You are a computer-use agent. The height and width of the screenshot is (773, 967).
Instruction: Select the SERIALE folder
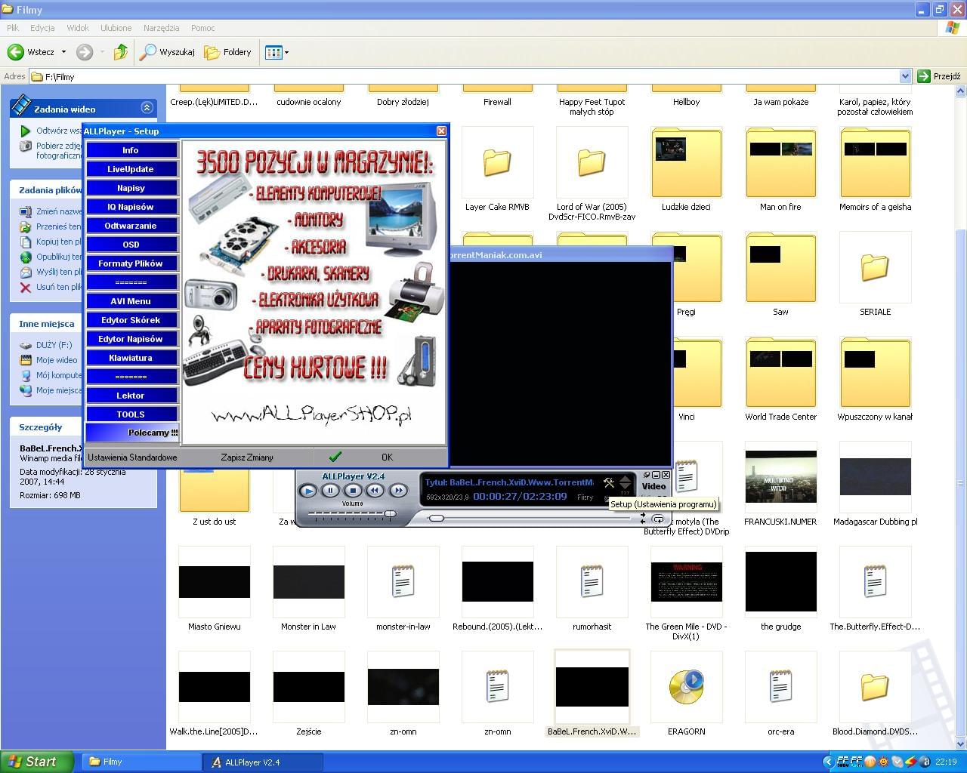point(875,267)
